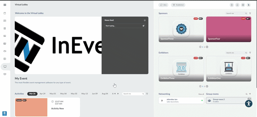Join Group room 2
Image resolution: width=257 pixels, height=117 pixels.
click(x=229, y=100)
